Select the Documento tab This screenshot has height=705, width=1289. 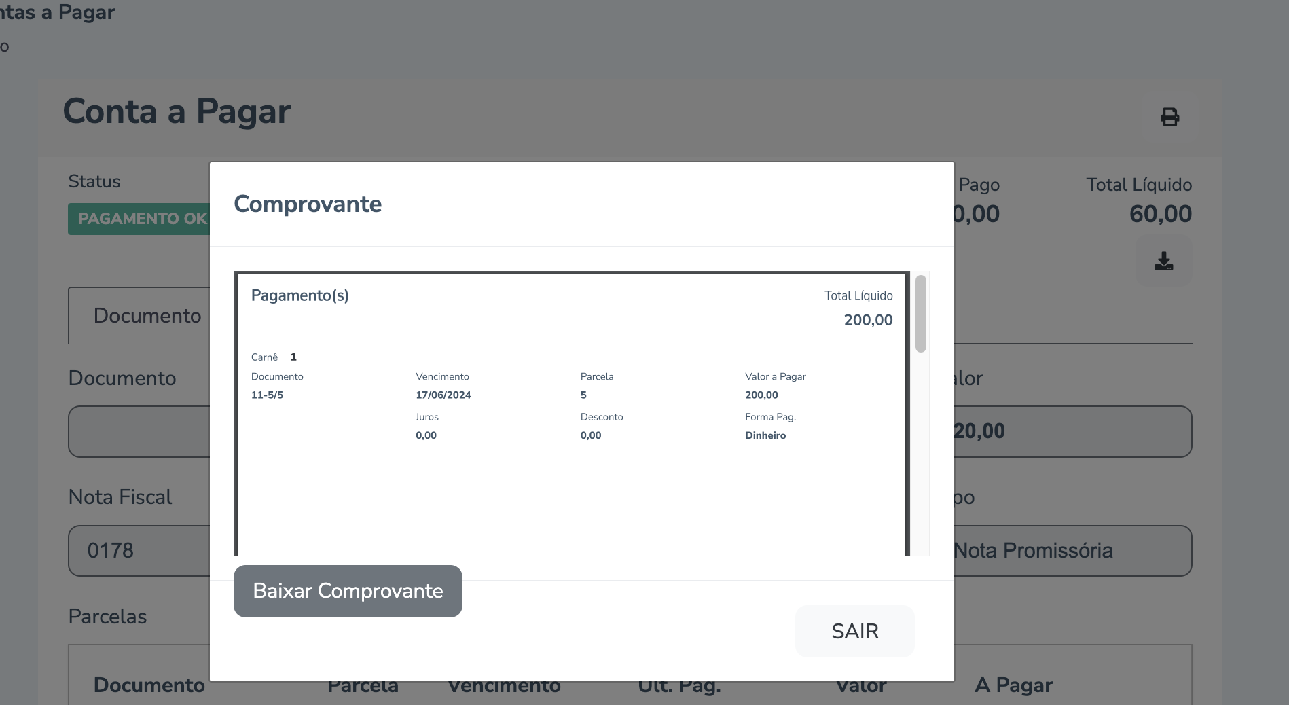[x=147, y=316]
